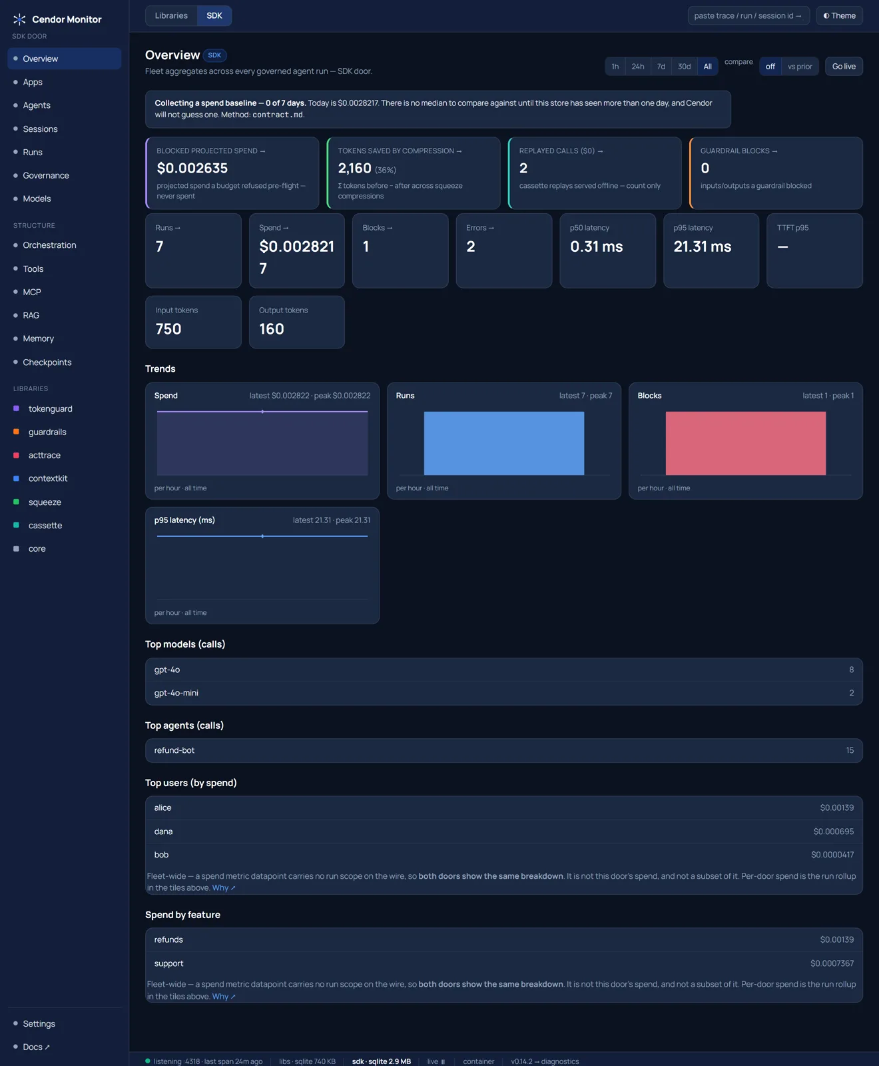Select the support feature row
The image size is (879, 1066).
click(504, 963)
